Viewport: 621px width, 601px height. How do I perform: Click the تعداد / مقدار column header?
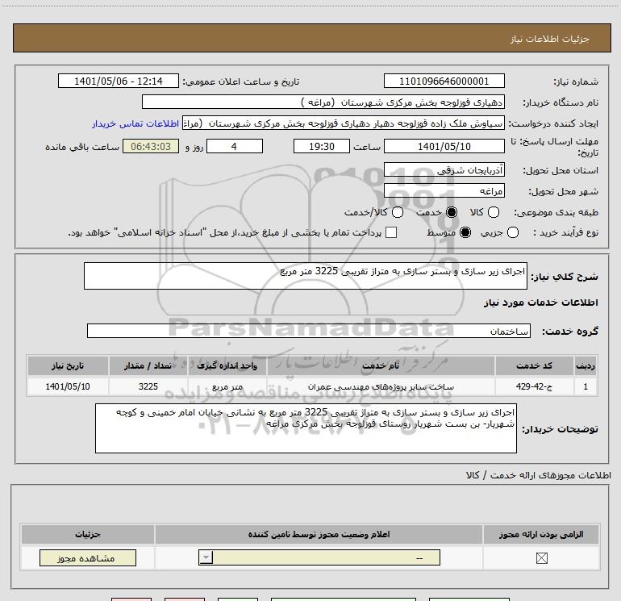[x=148, y=365]
